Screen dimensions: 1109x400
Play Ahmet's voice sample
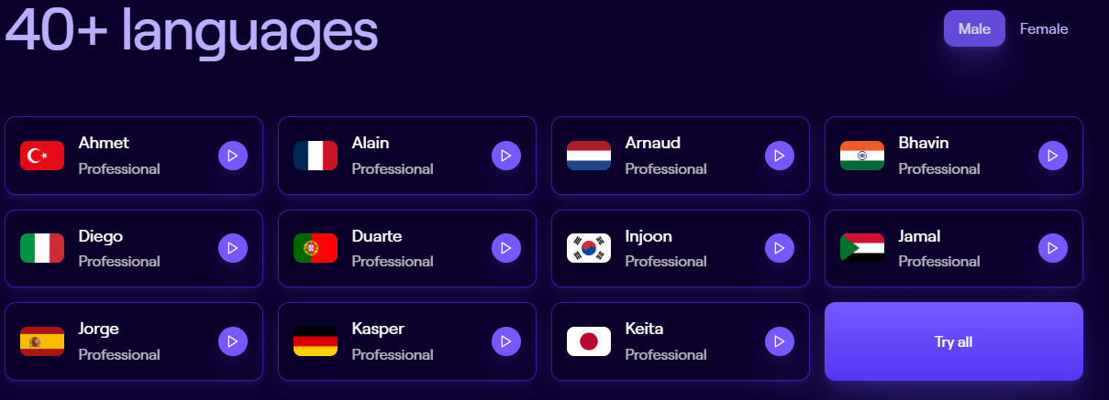click(x=233, y=156)
